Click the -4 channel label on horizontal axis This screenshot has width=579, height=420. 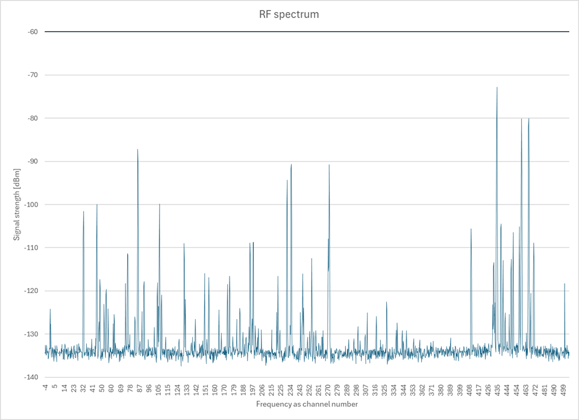pyautogui.click(x=45, y=387)
